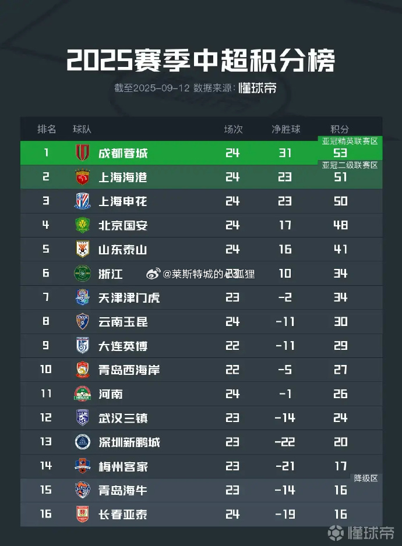Click the Shanghai Port (上海海港) team logo
This screenshot has width=402, height=546.
click(83, 177)
